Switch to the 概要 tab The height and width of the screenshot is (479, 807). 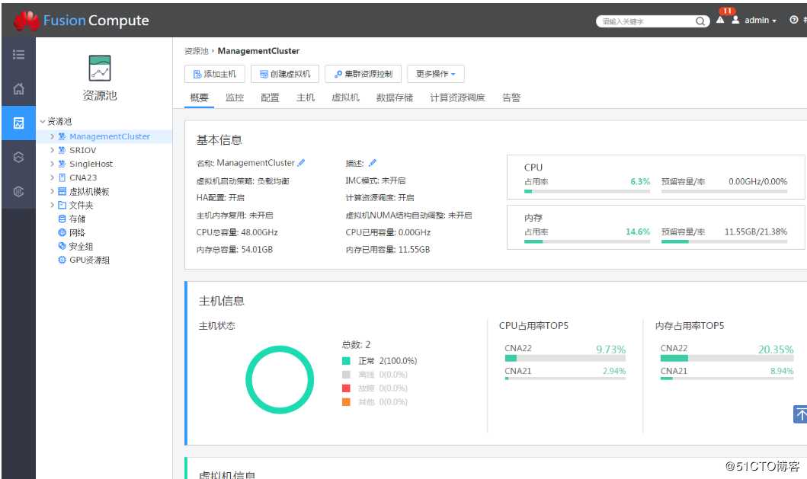click(199, 97)
